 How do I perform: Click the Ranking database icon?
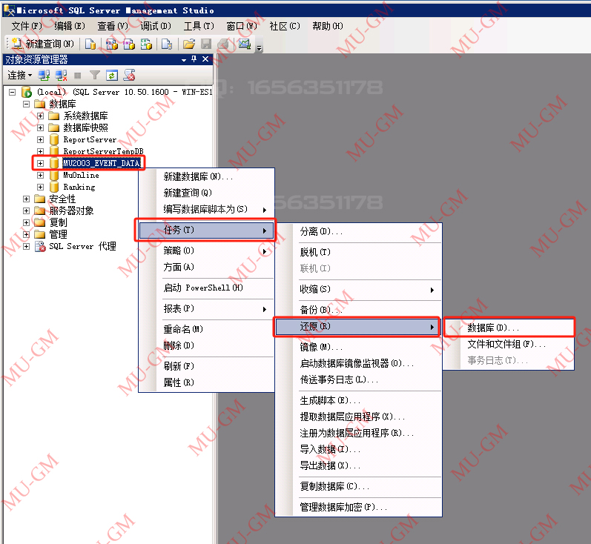click(x=54, y=187)
